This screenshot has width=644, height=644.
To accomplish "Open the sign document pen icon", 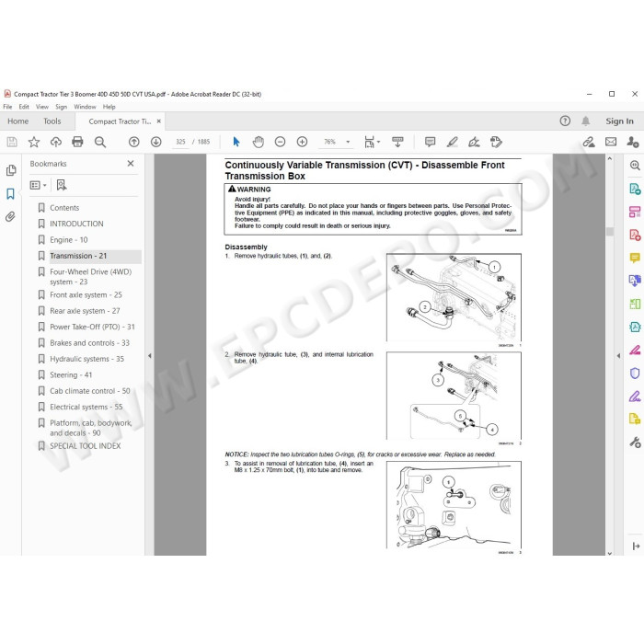I will coord(474,142).
